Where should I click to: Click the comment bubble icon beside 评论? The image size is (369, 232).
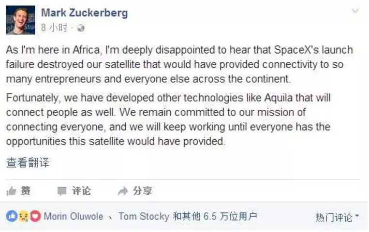pyautogui.click(x=61, y=191)
